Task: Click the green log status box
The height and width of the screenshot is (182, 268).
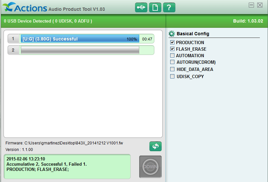Action: (67, 167)
